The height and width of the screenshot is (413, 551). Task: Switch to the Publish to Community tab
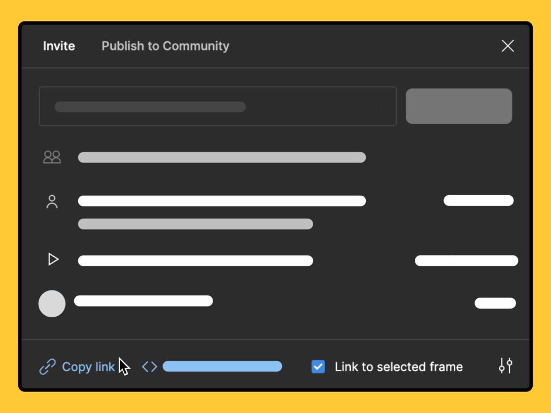click(165, 46)
